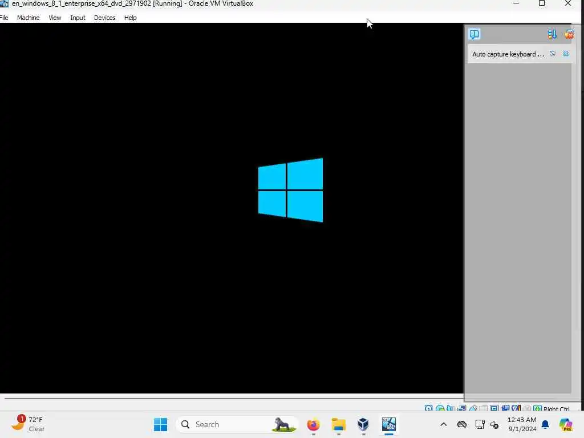Open the clock showing 12:43 AM
This screenshot has width=584, height=438.
(x=522, y=424)
